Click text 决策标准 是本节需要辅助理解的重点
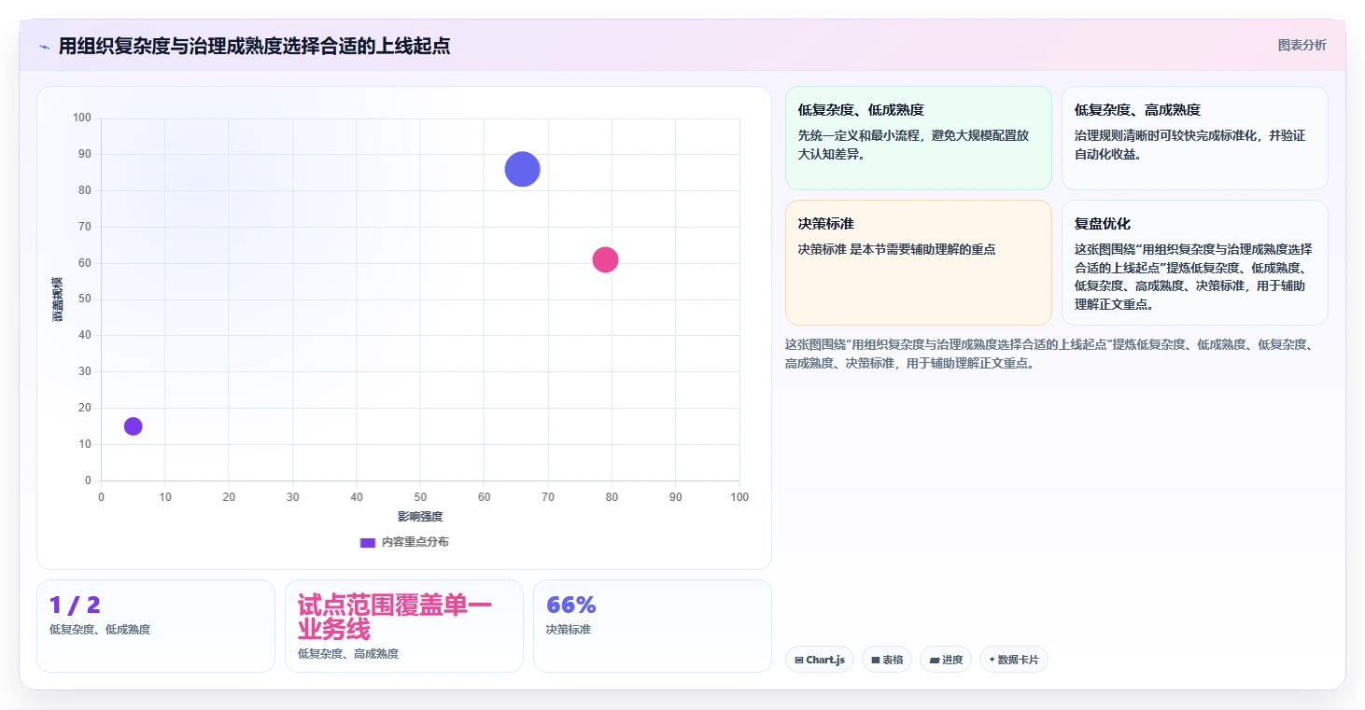Screen dimensions: 1365x710 [897, 249]
